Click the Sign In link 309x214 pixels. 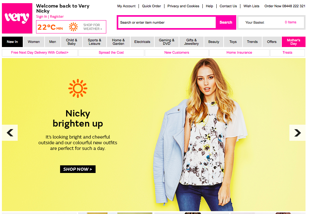point(41,16)
